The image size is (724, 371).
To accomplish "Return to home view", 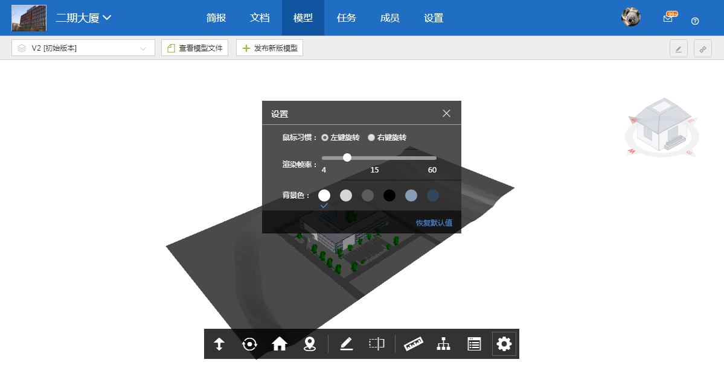I will pyautogui.click(x=280, y=343).
